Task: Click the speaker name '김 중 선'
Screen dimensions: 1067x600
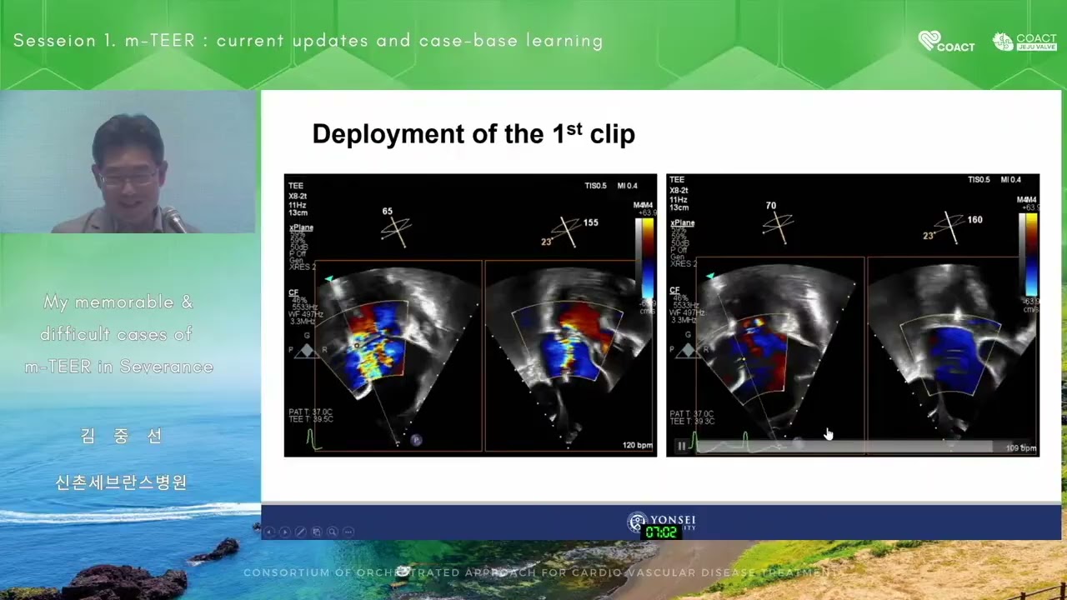Action: coord(121,436)
